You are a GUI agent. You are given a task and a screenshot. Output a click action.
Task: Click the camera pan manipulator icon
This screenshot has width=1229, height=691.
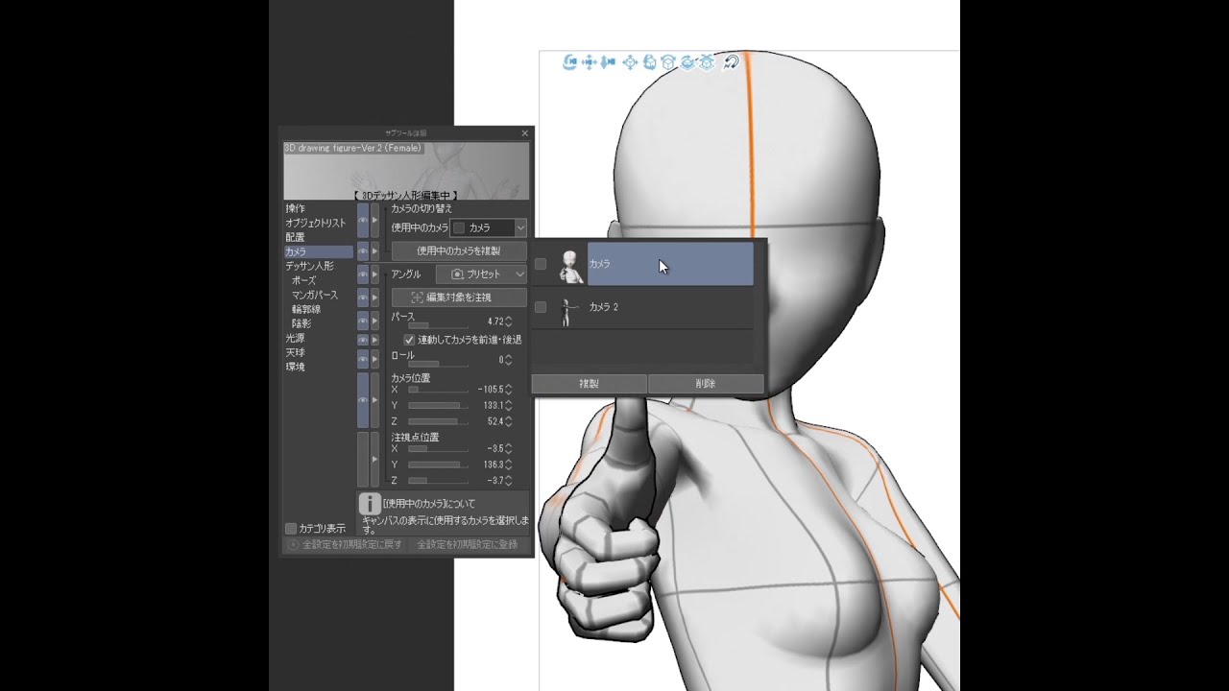[x=590, y=62]
